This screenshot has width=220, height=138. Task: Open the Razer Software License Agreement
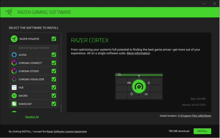(x=67, y=132)
